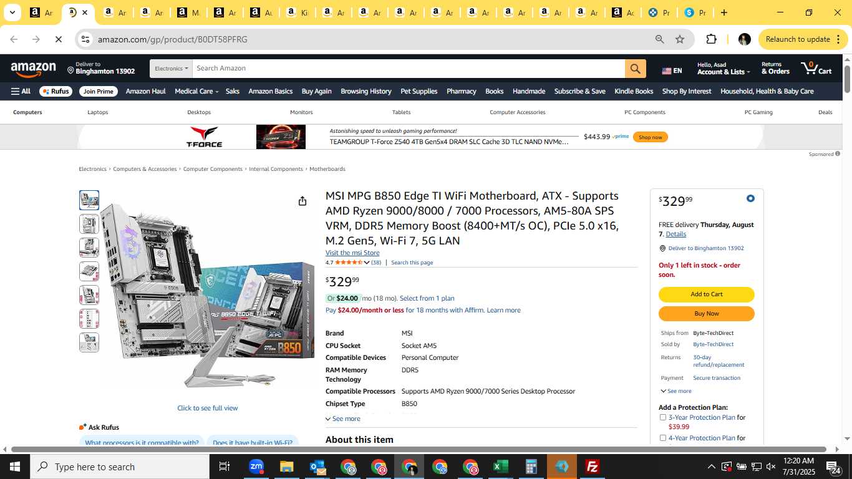Open Amazon Haul in nav bar
This screenshot has height=479, width=852.
point(145,91)
